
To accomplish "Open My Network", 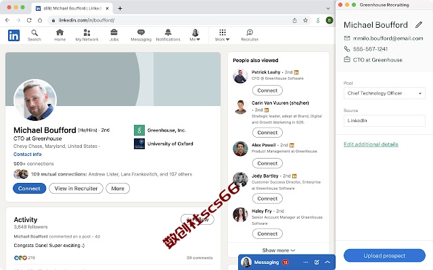I will click(x=87, y=35).
